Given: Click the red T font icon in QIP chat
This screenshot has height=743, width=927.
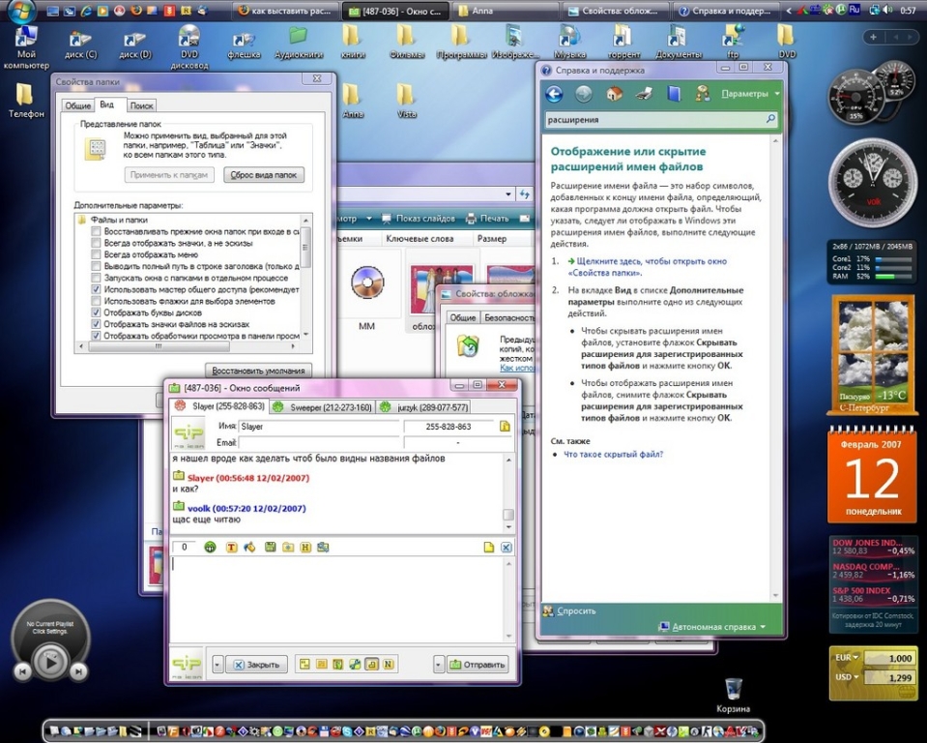Looking at the screenshot, I should coord(231,548).
